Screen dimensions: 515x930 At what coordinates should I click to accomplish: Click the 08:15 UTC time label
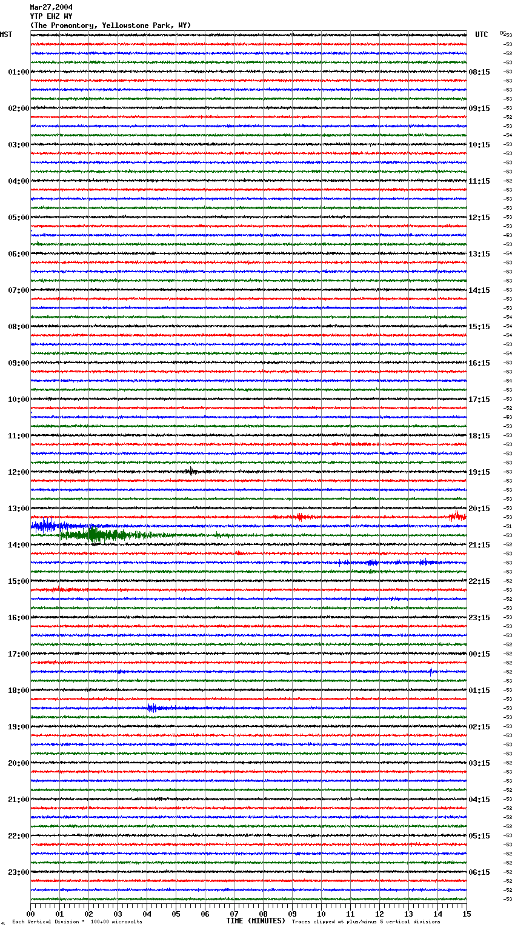tap(479, 72)
